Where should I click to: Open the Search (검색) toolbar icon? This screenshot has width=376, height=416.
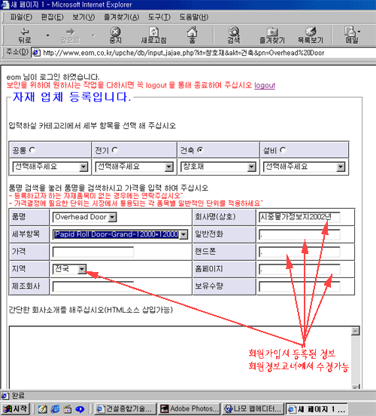click(x=234, y=35)
